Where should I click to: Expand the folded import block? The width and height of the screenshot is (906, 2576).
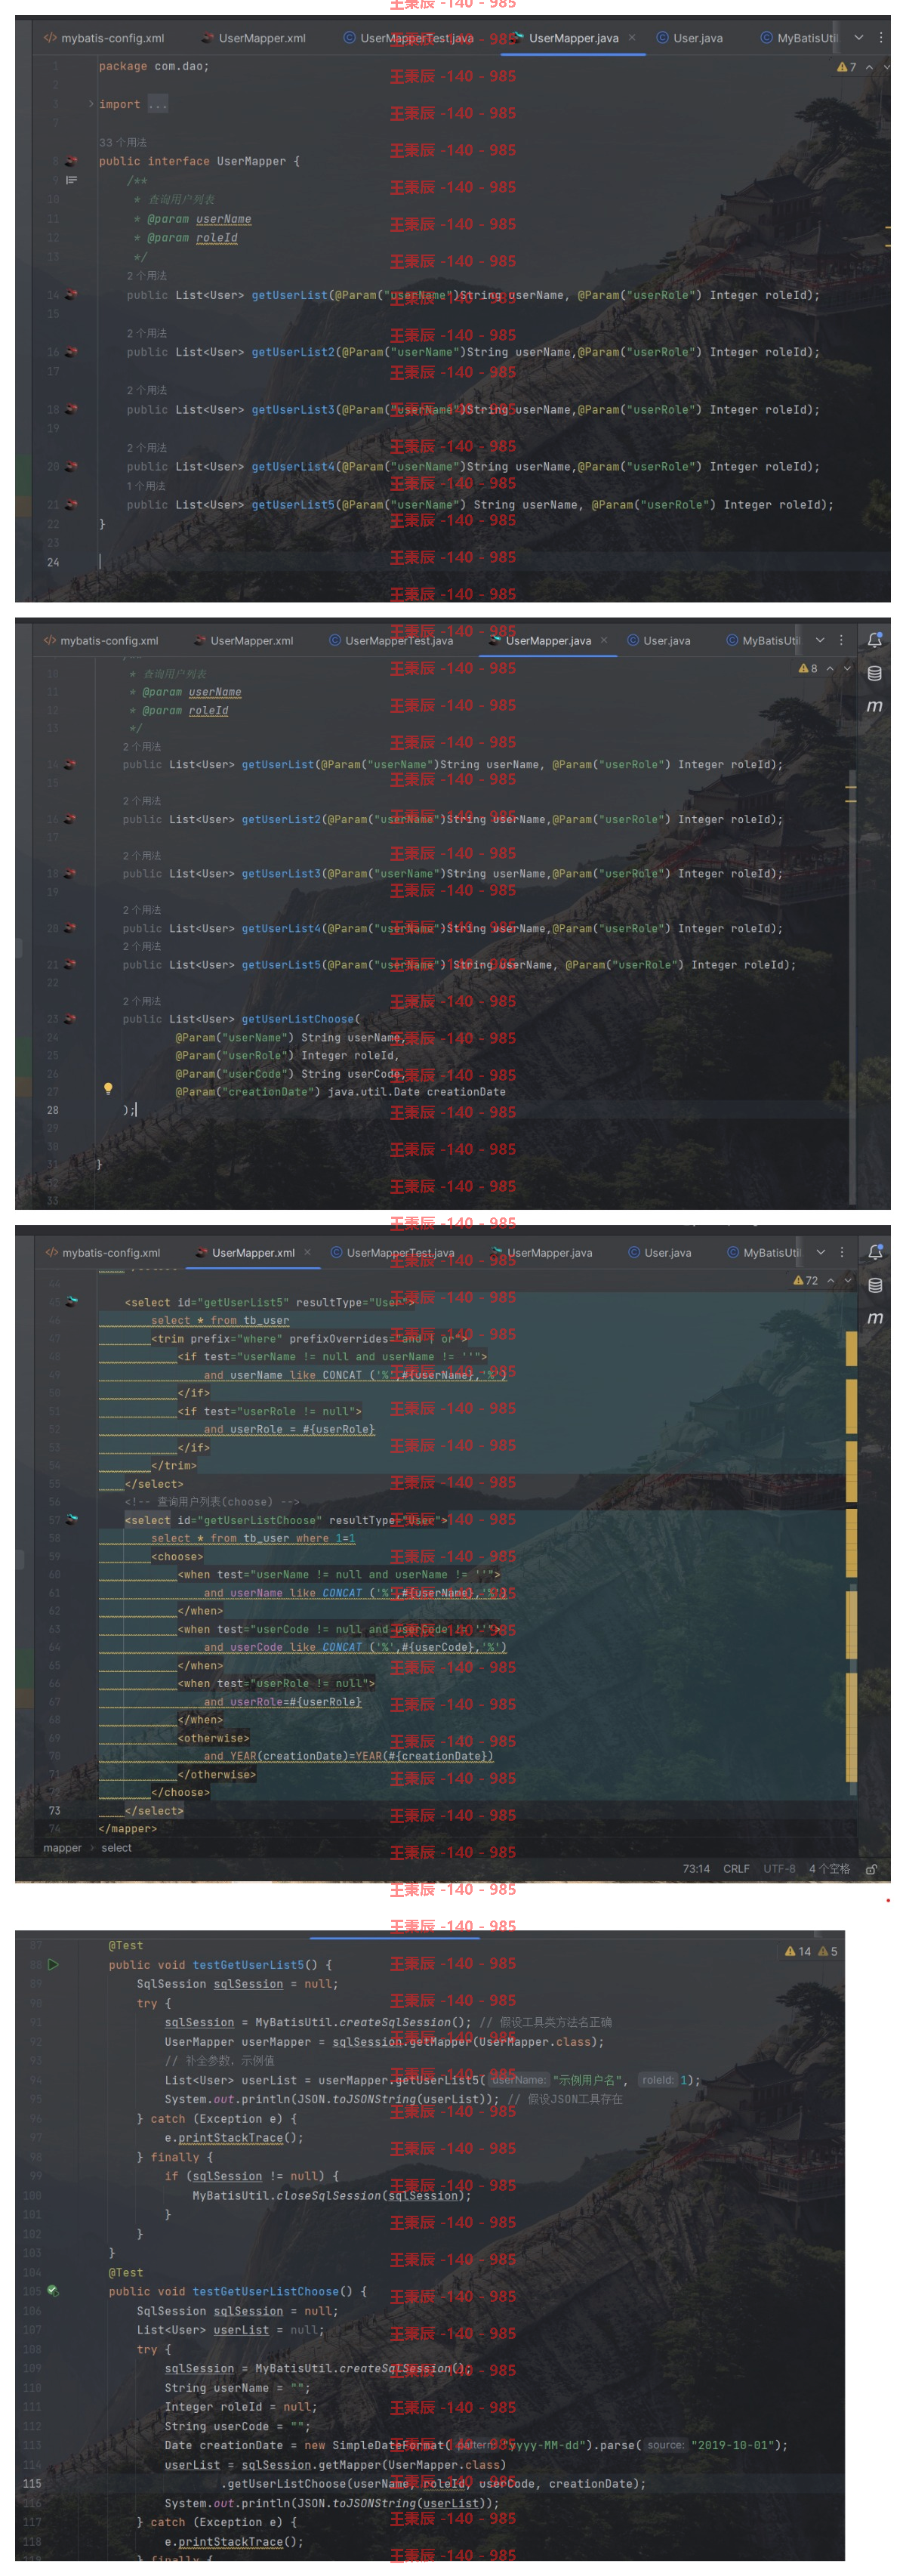point(91,104)
